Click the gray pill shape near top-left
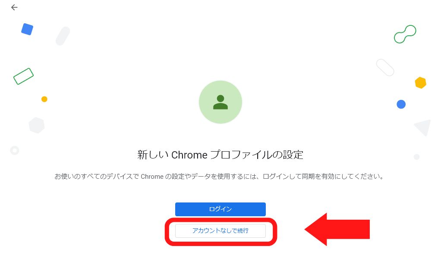 63,36
